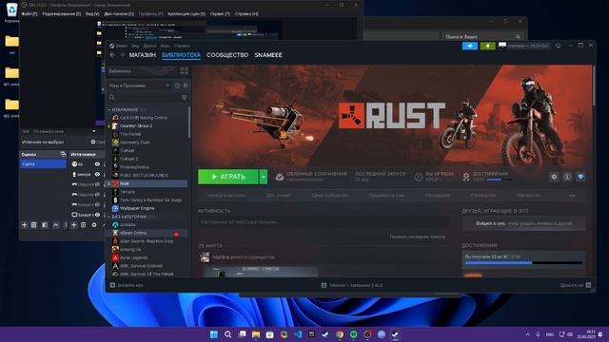Open the БИБЛИОТЕКА tab
This screenshot has height=342, width=609.
coord(181,55)
